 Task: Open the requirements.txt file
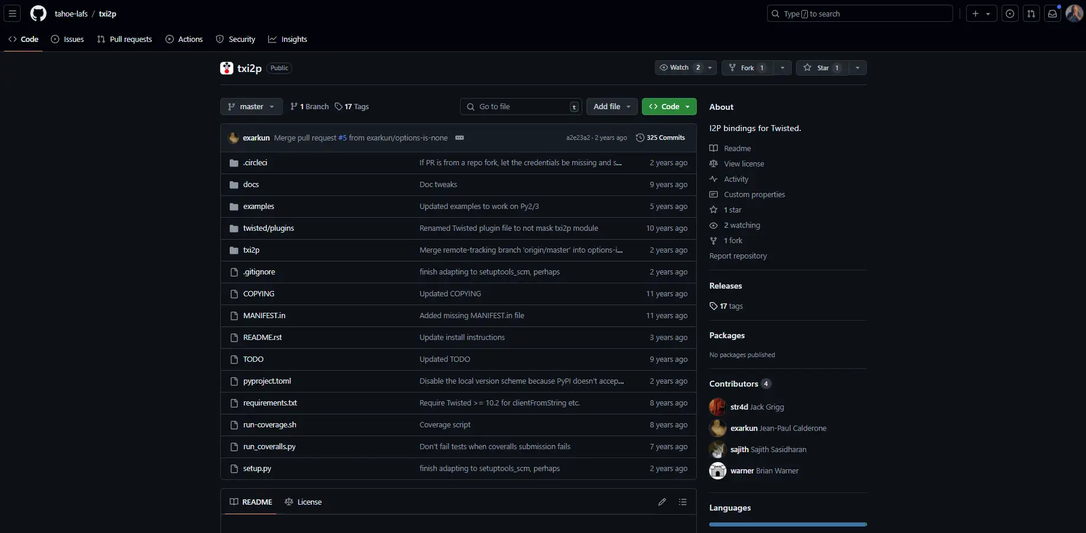[270, 403]
